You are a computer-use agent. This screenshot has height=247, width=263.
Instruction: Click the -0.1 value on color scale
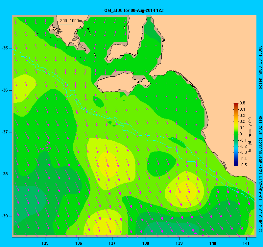click(243, 140)
